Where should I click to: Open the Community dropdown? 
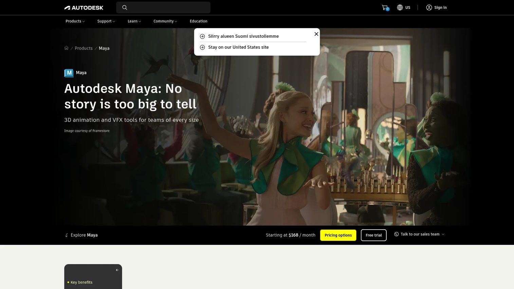[x=165, y=21]
